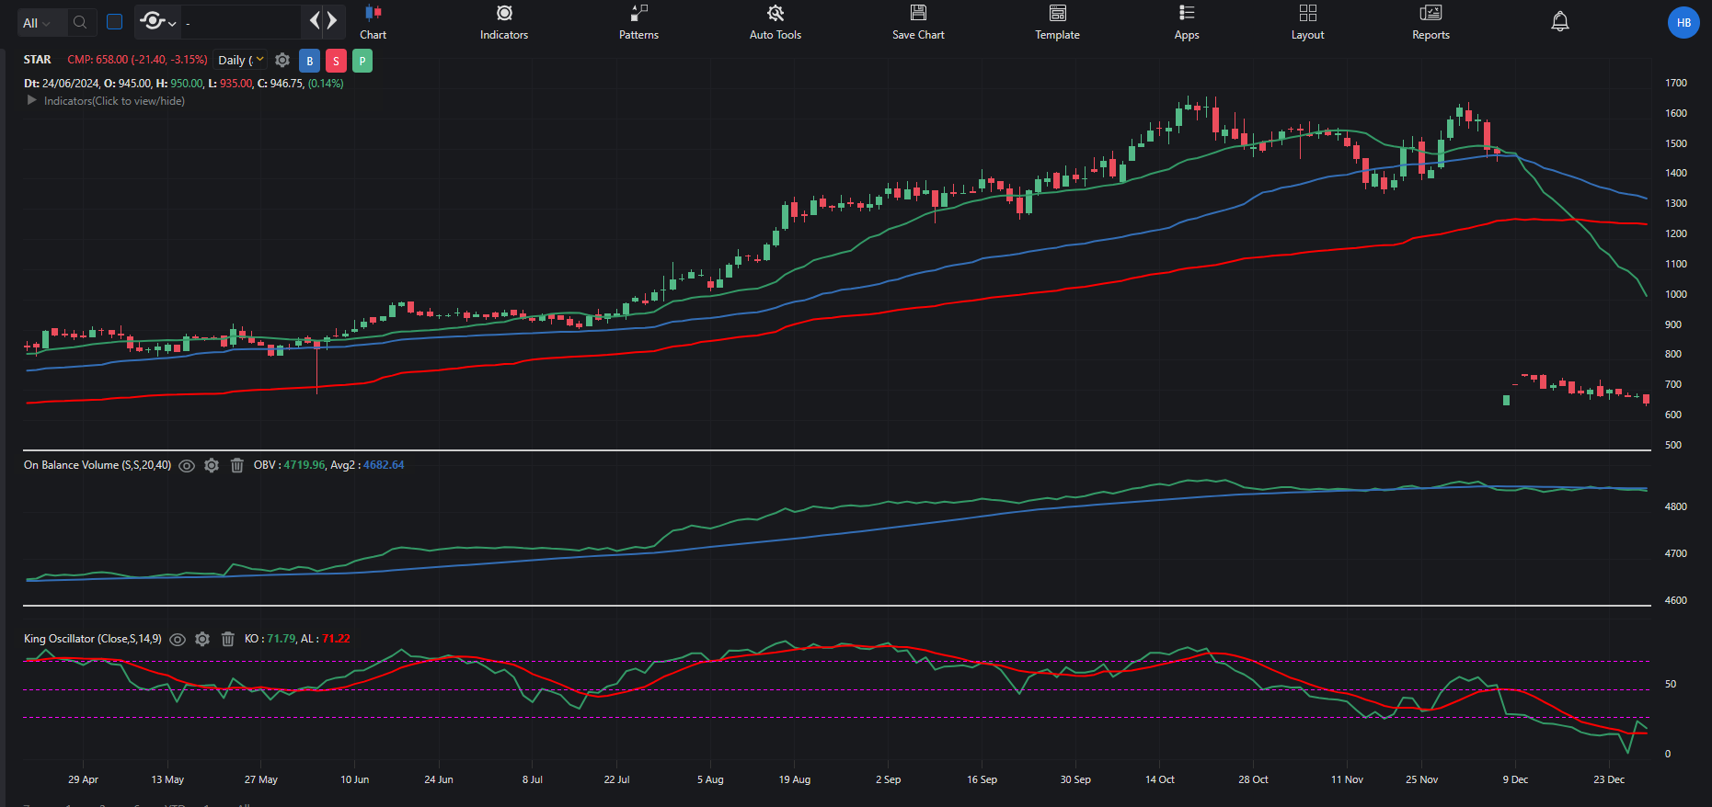Viewport: 1712px width, 807px height.
Task: Click the 500 price axis label
Action: pos(1673,445)
